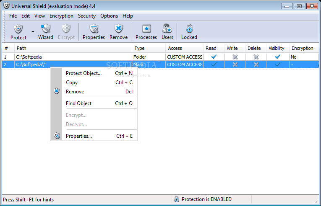This screenshot has height=206, width=321.
Task: Click the Protect shield toolbar icon
Action: pos(18,29)
